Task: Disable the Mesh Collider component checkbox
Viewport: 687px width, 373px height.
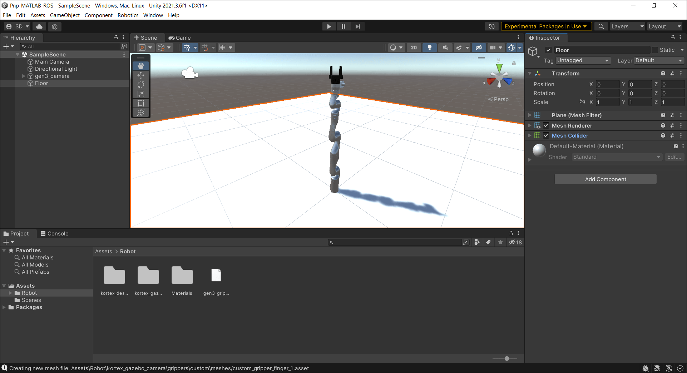Action: pos(546,135)
